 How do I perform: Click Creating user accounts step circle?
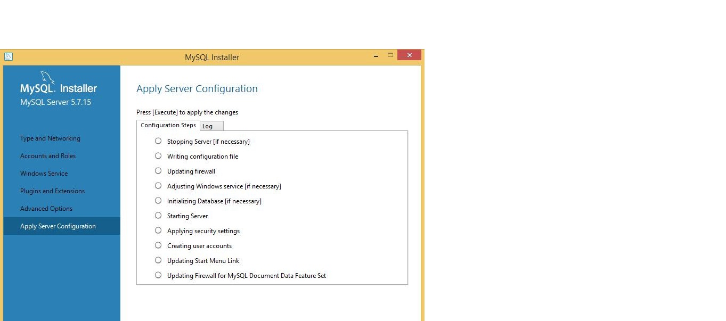[x=158, y=245]
